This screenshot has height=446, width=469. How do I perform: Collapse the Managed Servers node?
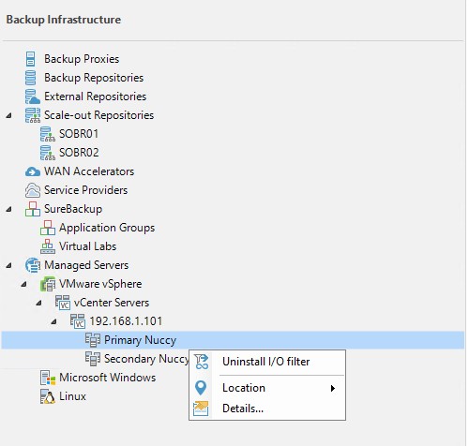(9, 265)
